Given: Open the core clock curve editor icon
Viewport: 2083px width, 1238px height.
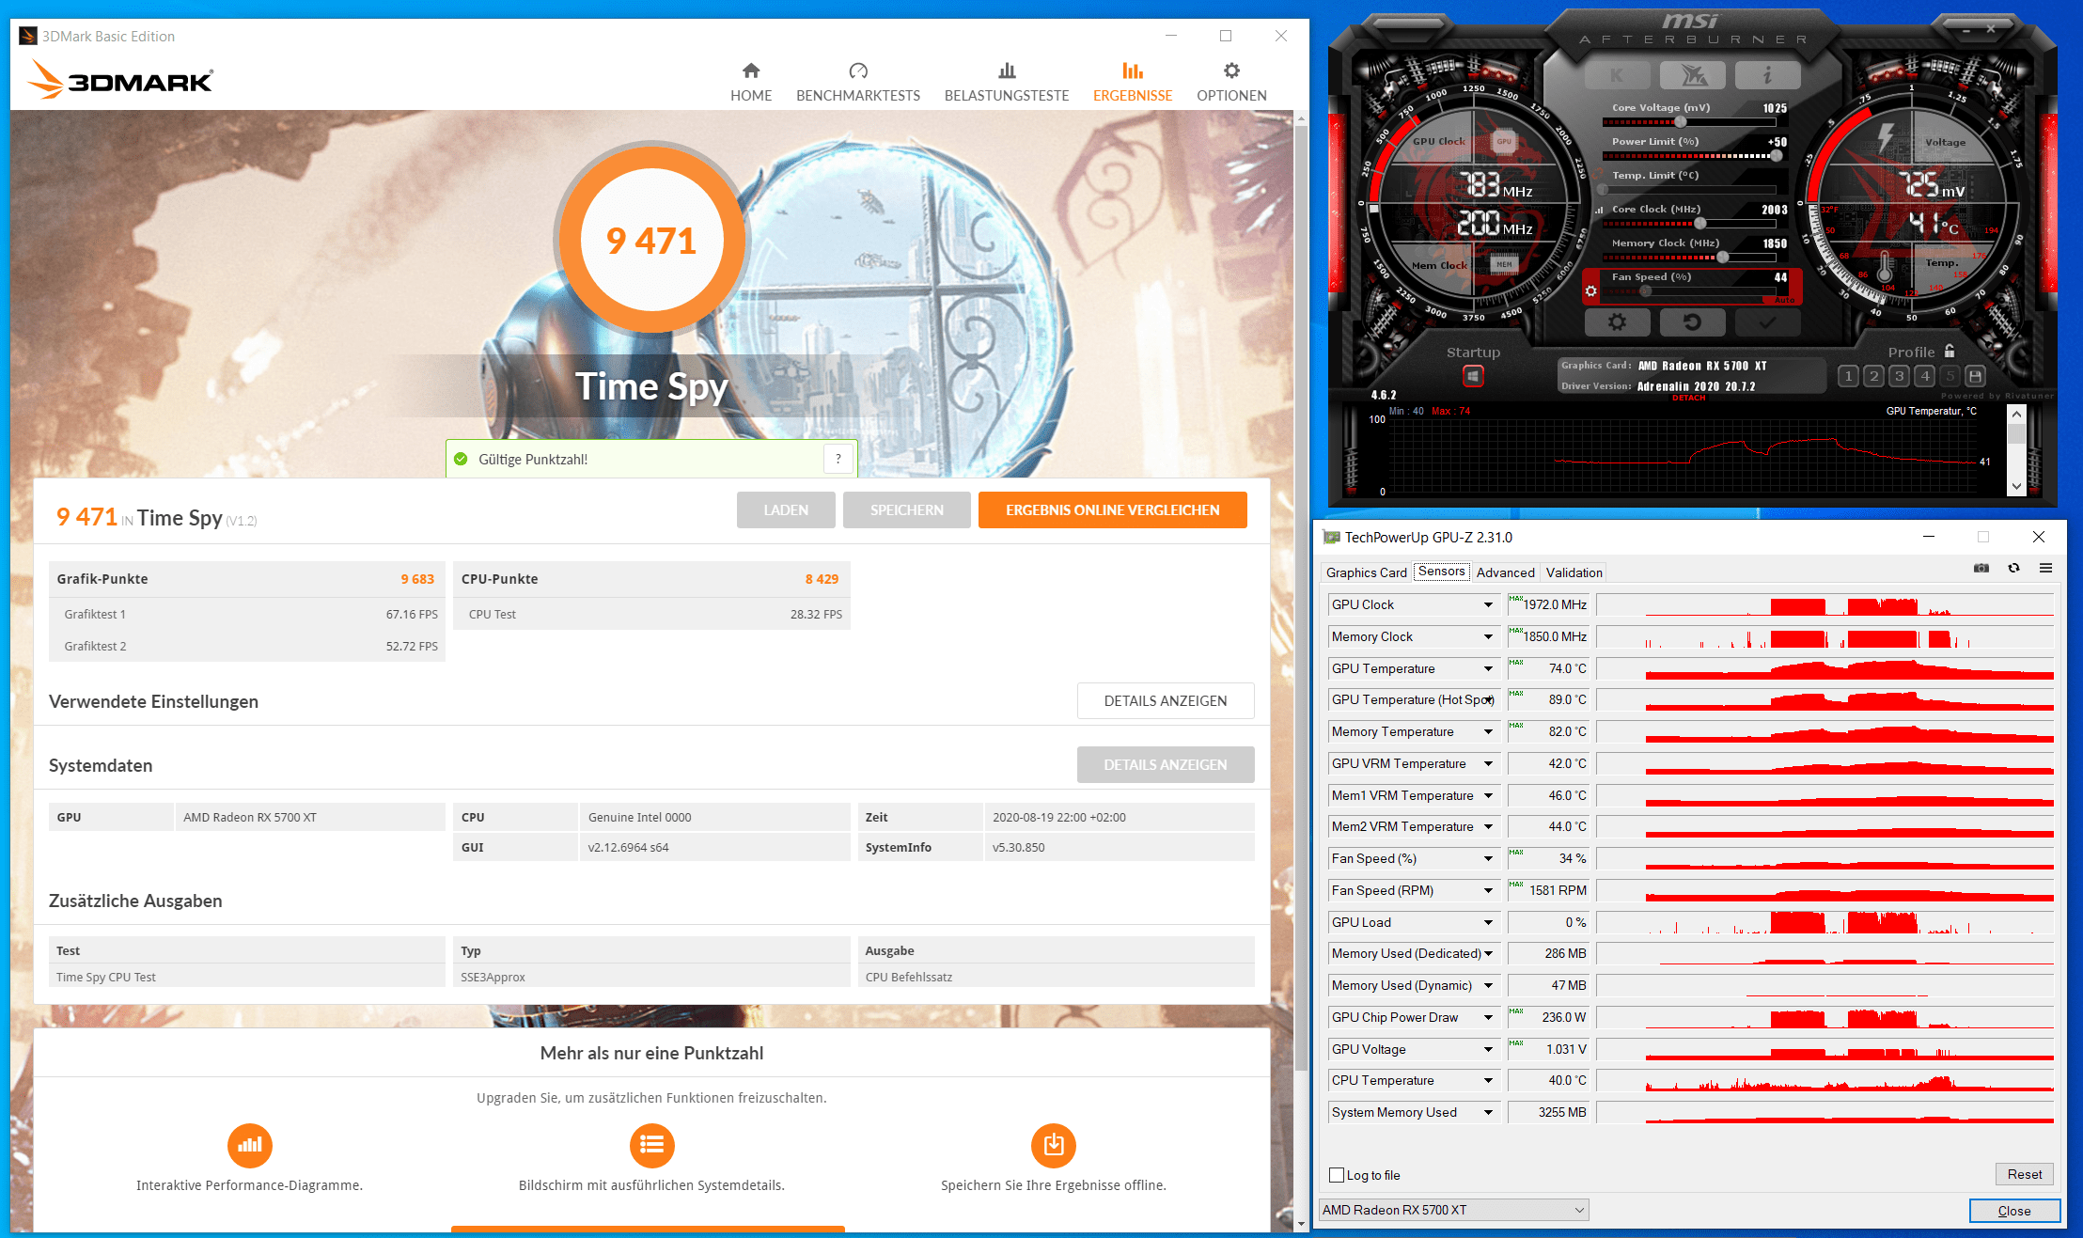Looking at the screenshot, I should 1599,210.
